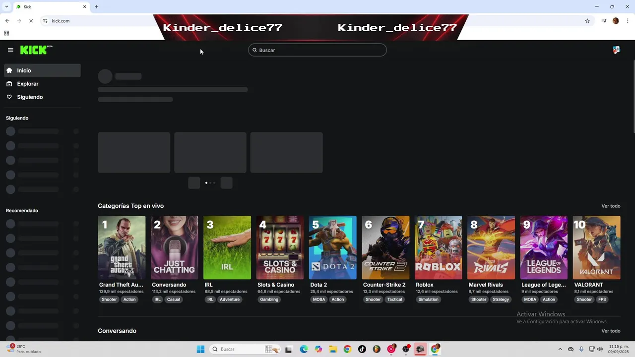
Task: Show hidden system tray icons
Action: coord(560,349)
